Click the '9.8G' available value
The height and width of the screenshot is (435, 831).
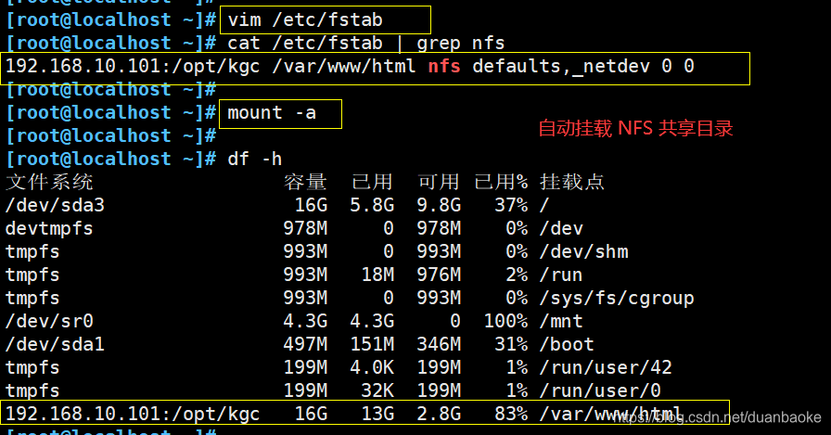(439, 206)
